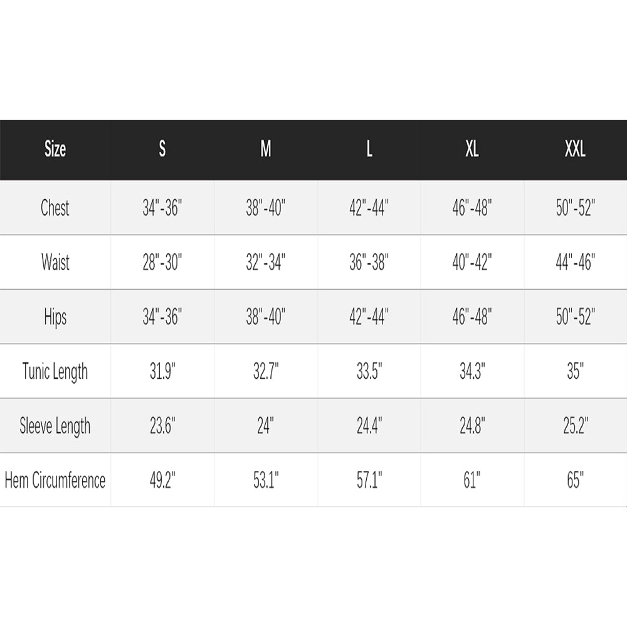This screenshot has height=627, width=627.
Task: Click the Sleeve Length row label
Action: pyautogui.click(x=55, y=426)
